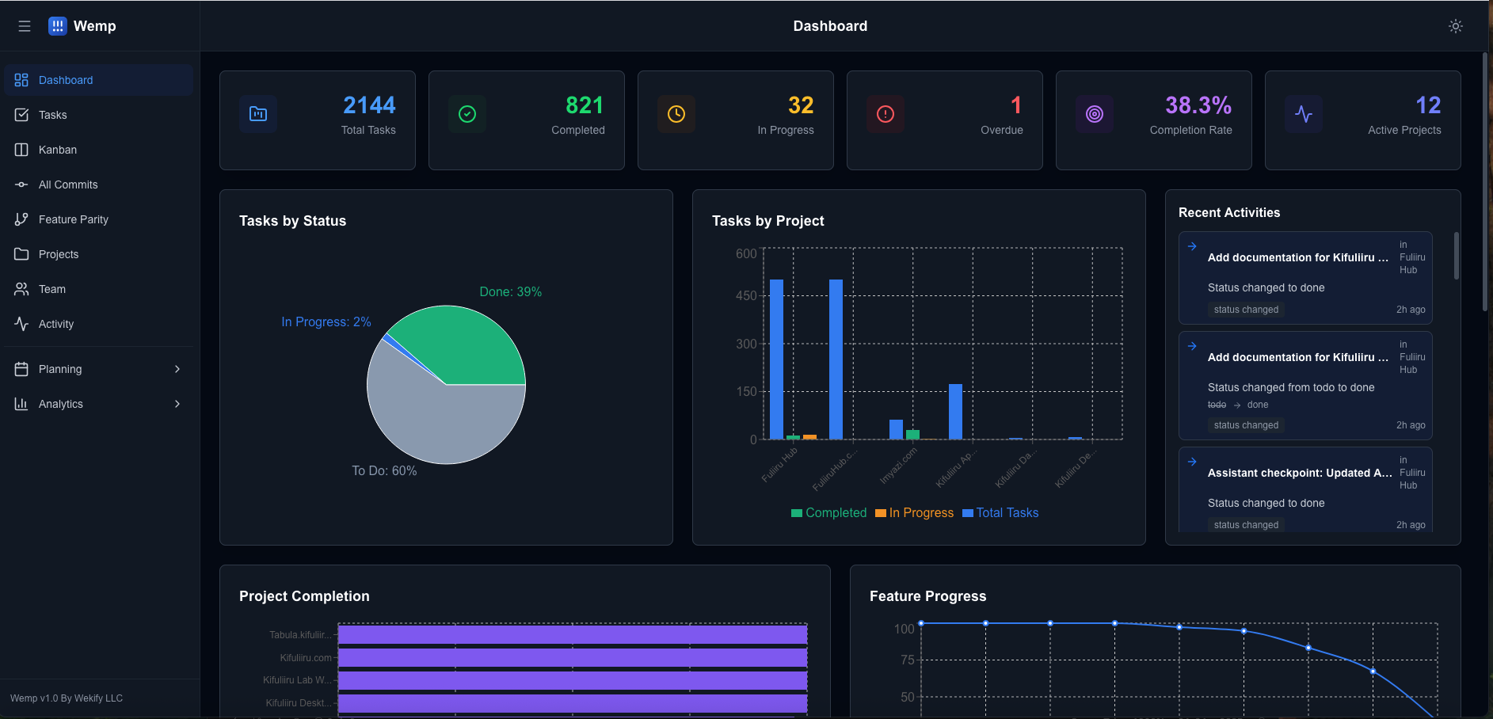Open the Completed 821 card
Viewport: 1493px width, 719px height.
coord(527,120)
